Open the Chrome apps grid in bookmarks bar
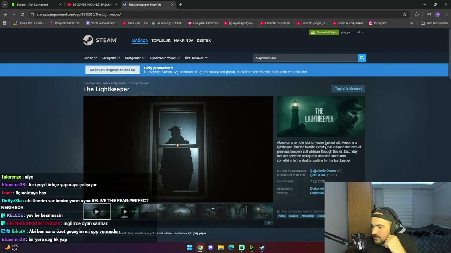Image resolution: width=451 pixels, height=253 pixels. 5,23
